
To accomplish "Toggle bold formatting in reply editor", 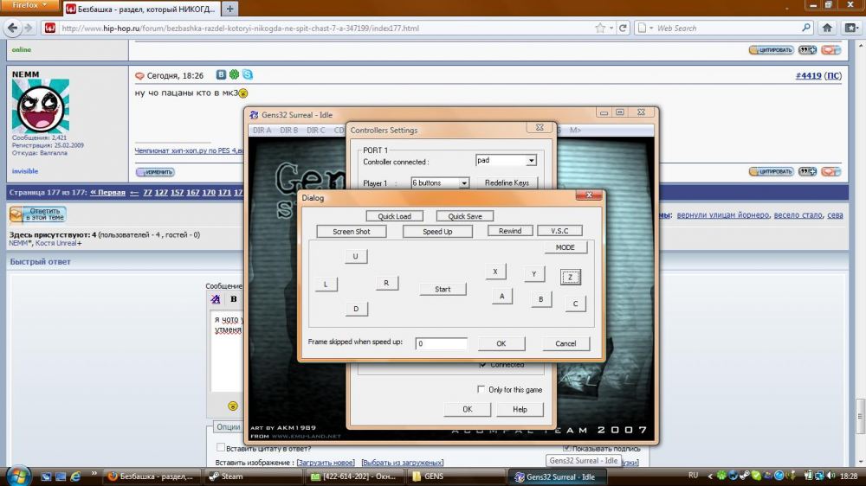I will (234, 299).
